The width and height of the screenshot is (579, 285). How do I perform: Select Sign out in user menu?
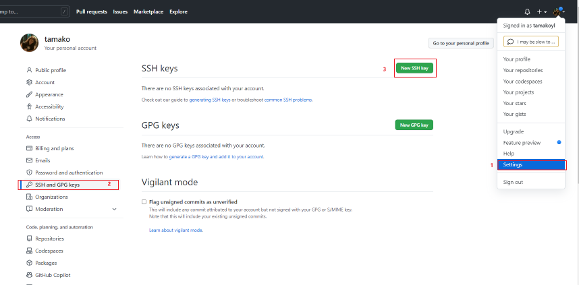[531, 182]
